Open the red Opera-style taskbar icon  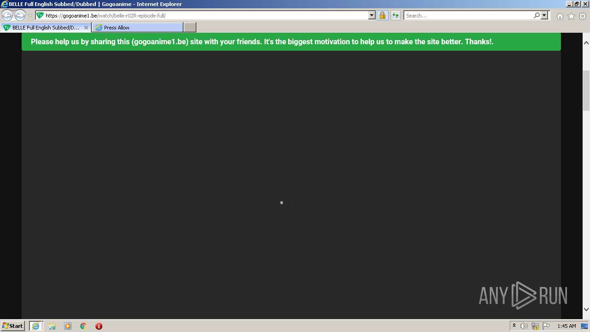tap(99, 326)
